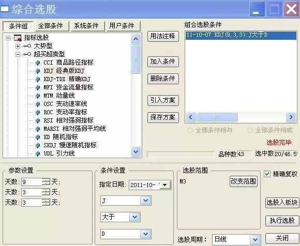The width and height of the screenshot is (300, 246).
Task: Pick the SKDJ 慢速随机指标 icon
Action: [38, 145]
